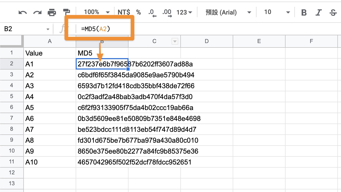The width and height of the screenshot is (341, 192).
Task: Open the name box dropdown arrow
Action: pos(48,29)
